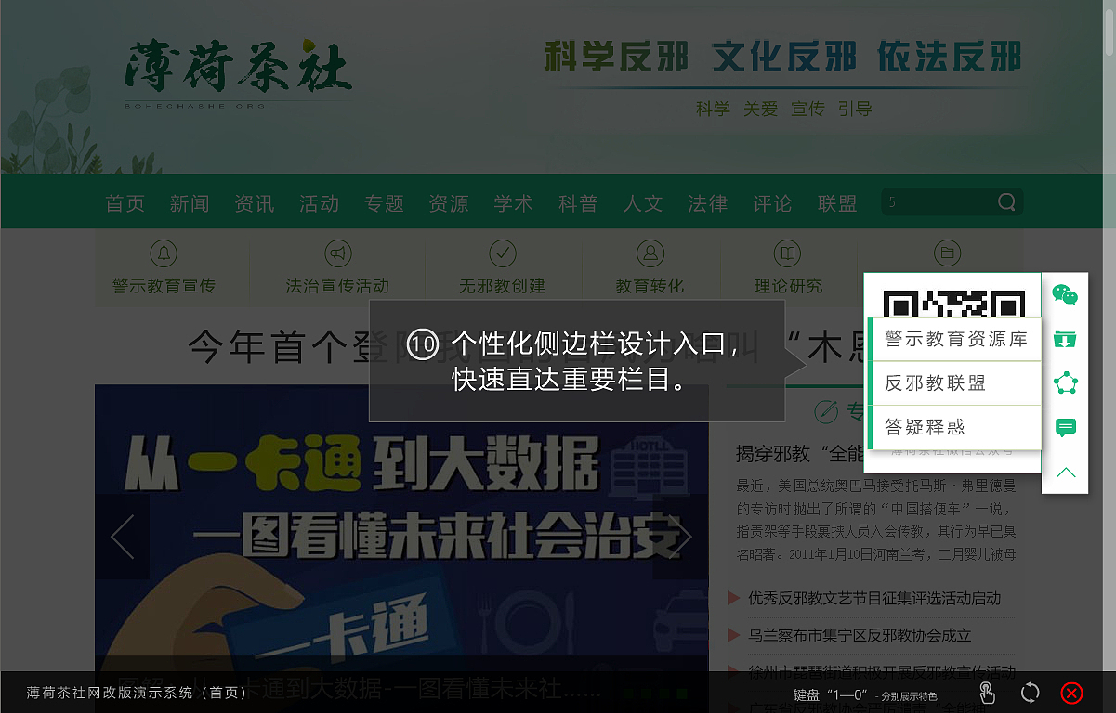Show previous slide with left arrow

point(122,537)
